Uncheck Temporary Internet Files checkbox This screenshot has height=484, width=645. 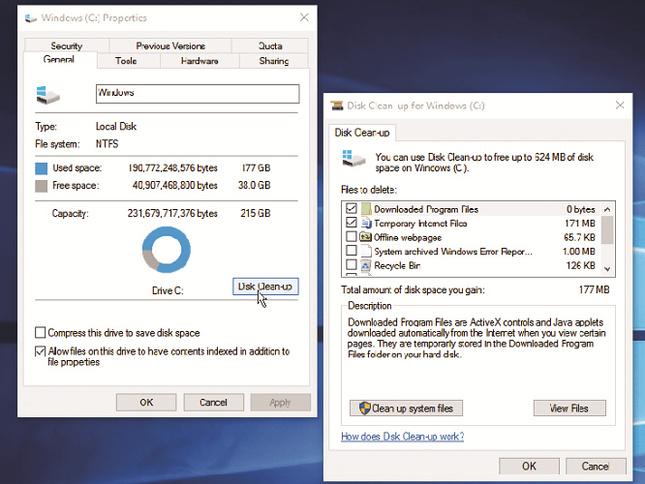click(x=352, y=223)
